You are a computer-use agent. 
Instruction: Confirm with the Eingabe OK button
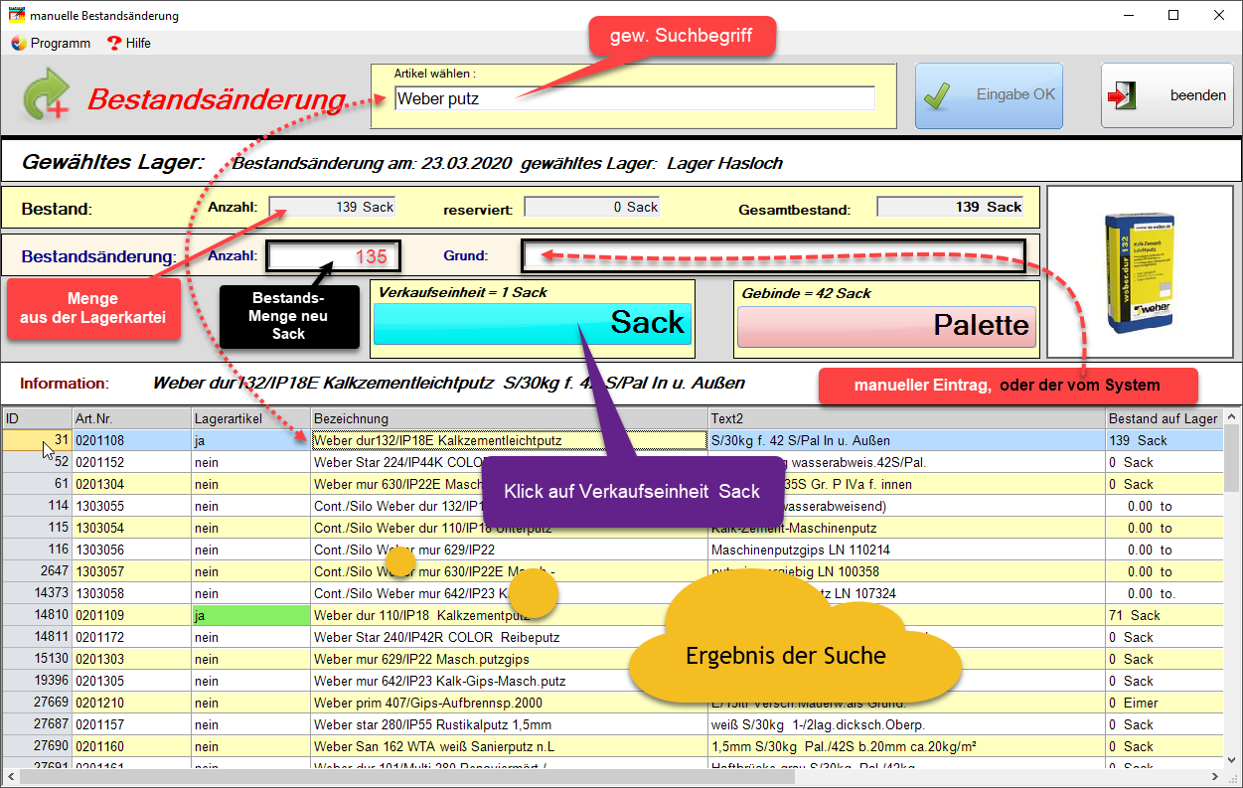click(x=989, y=95)
